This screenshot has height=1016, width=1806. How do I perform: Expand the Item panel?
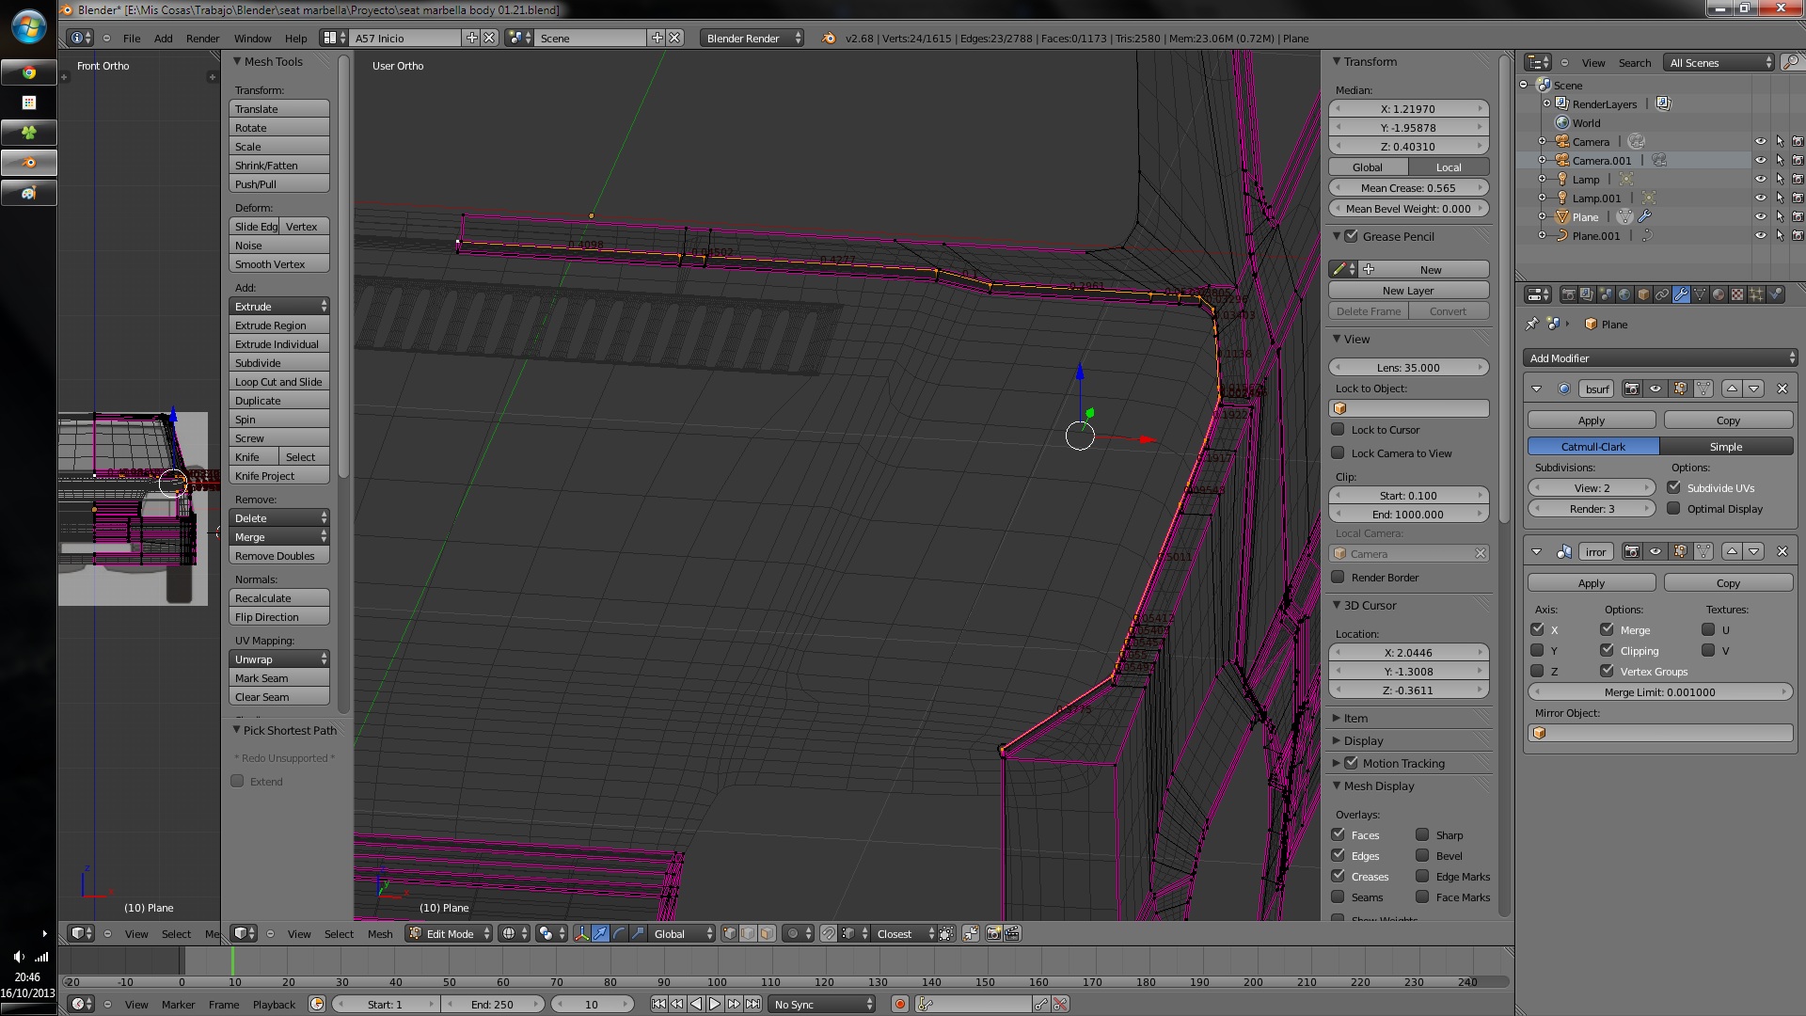coord(1355,718)
